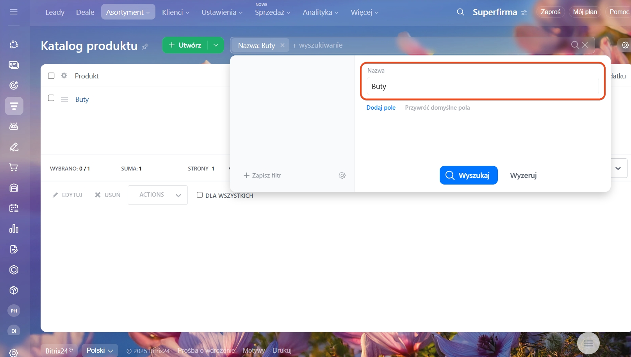Expand the Utwórz button dropdown arrow
The height and width of the screenshot is (357, 631).
coord(216,45)
